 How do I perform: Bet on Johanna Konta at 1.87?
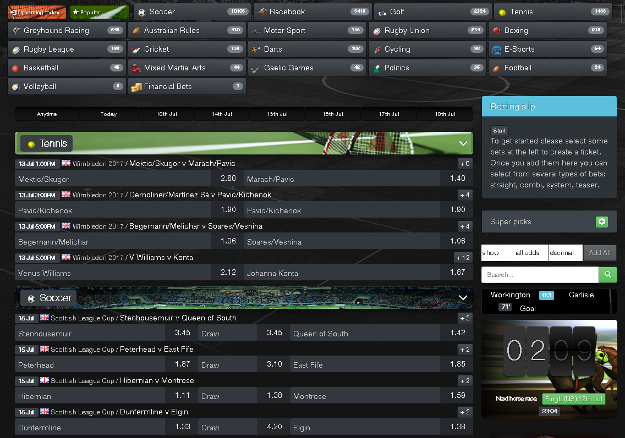[x=358, y=273]
